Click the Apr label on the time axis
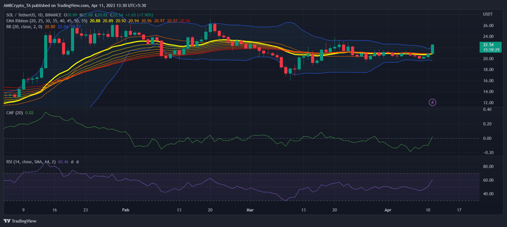 point(389,210)
